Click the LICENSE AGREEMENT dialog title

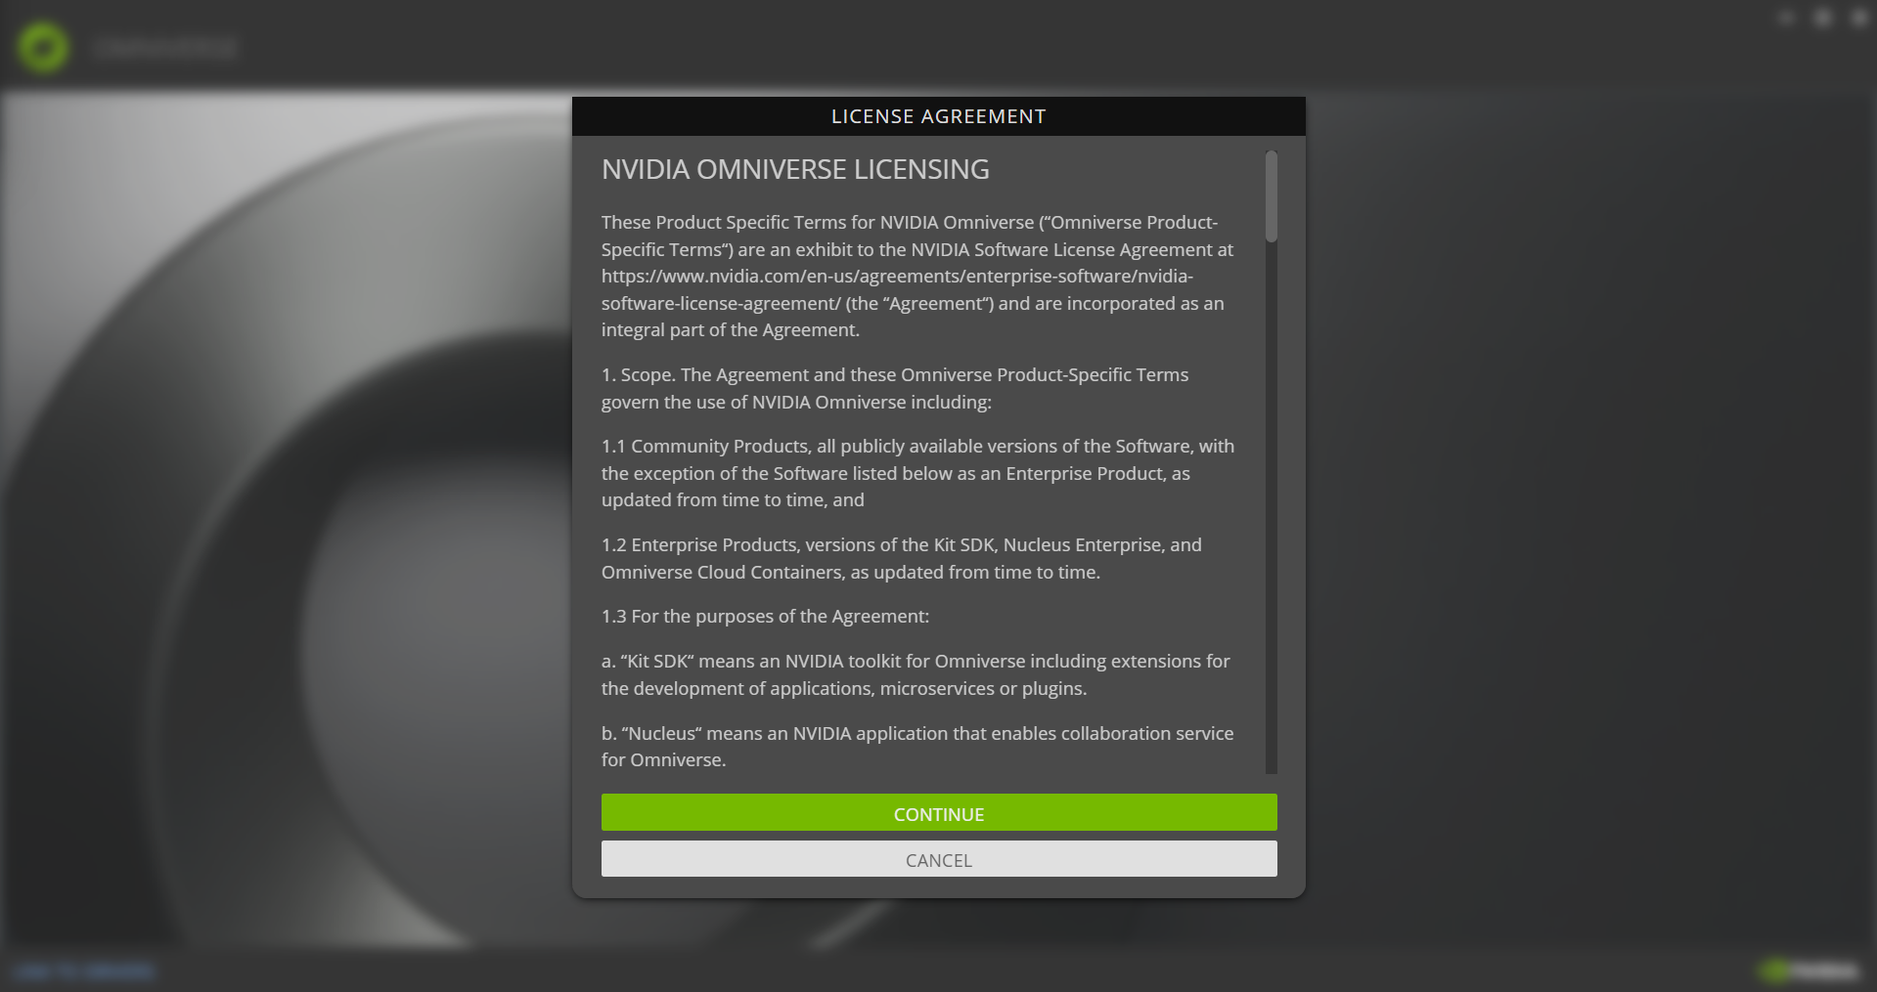939,116
